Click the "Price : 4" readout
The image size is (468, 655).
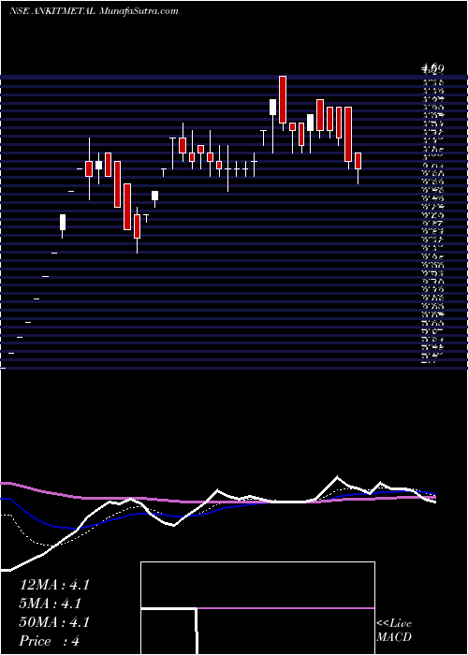pyautogui.click(x=50, y=641)
